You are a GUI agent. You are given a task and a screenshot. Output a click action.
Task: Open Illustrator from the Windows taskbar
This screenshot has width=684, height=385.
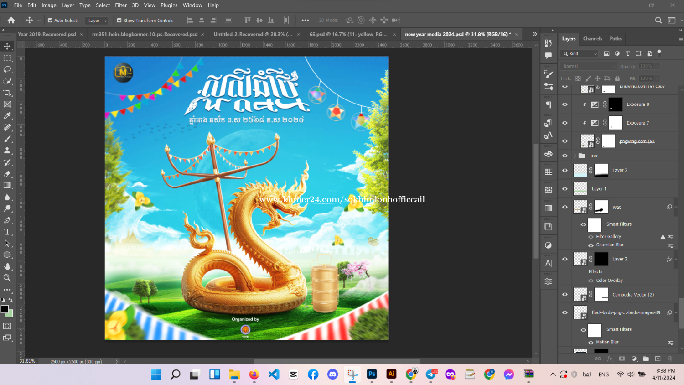391,374
